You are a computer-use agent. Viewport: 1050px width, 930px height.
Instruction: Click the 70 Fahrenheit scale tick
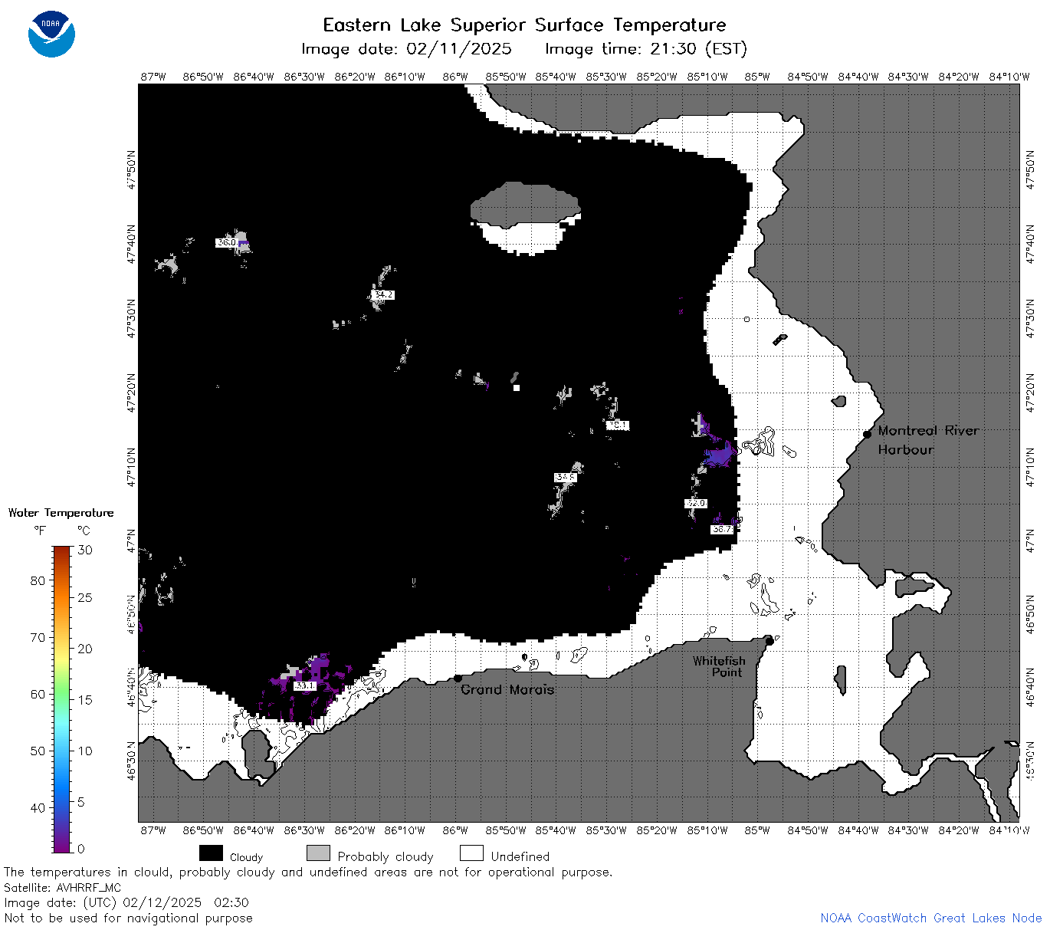[38, 637]
